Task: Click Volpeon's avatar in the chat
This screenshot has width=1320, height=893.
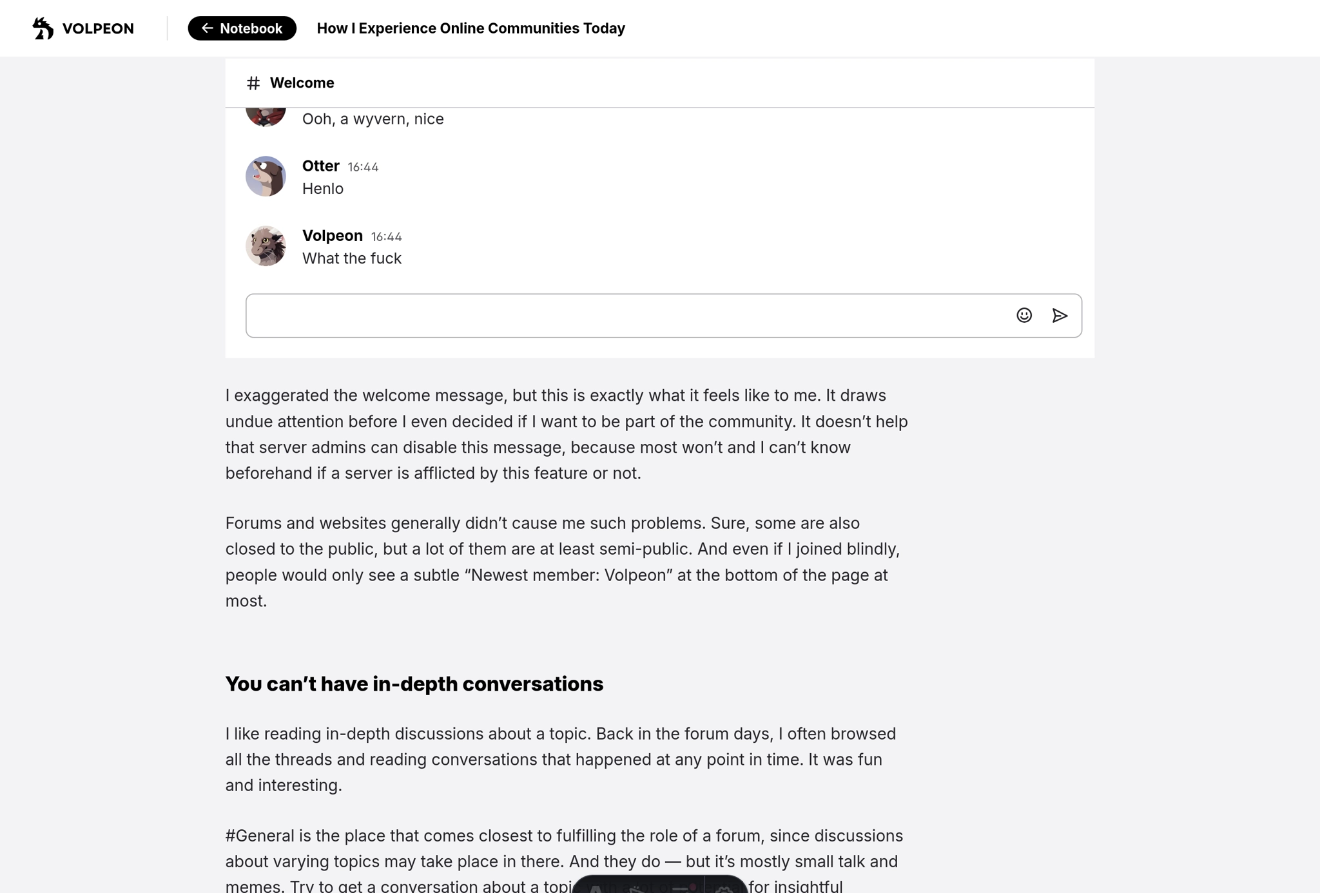Action: click(x=266, y=245)
